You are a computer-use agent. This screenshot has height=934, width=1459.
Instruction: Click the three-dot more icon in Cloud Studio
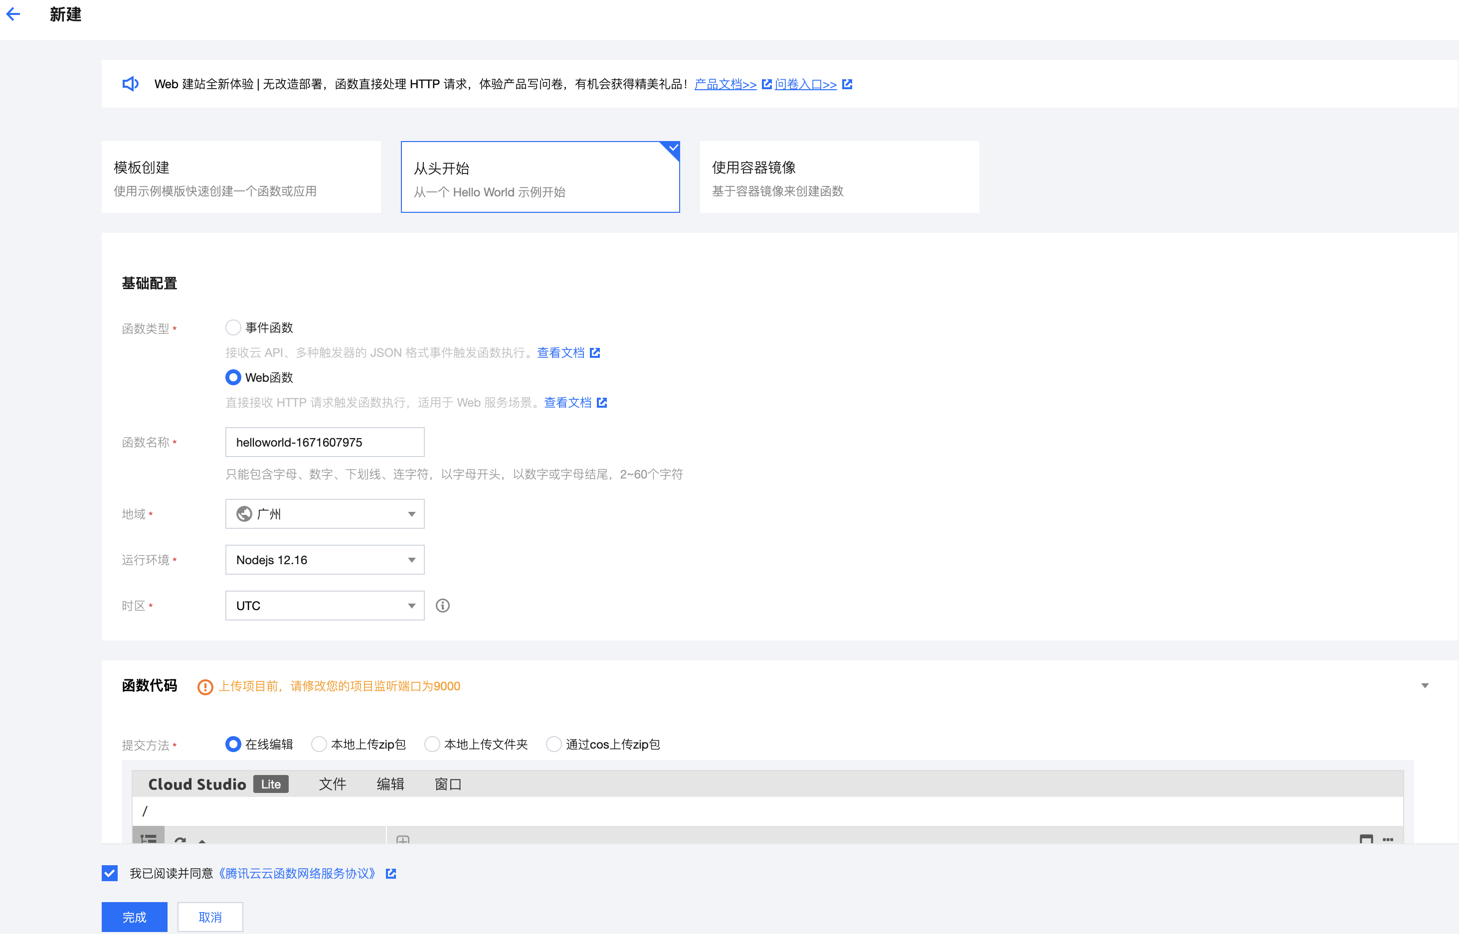click(1388, 839)
